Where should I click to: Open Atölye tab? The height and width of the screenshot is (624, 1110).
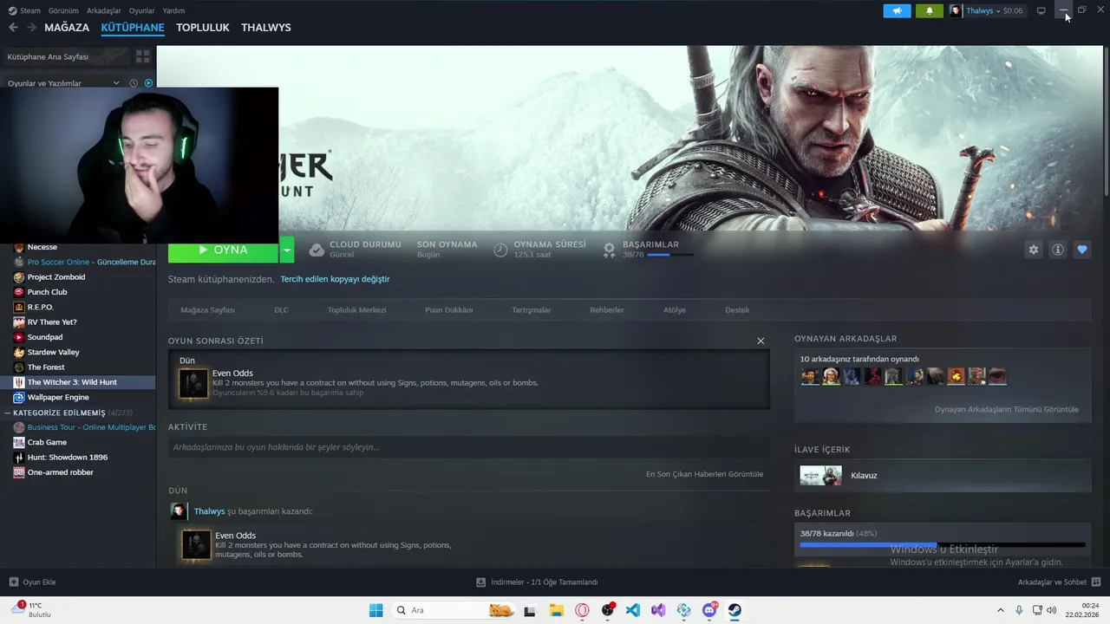675,309
